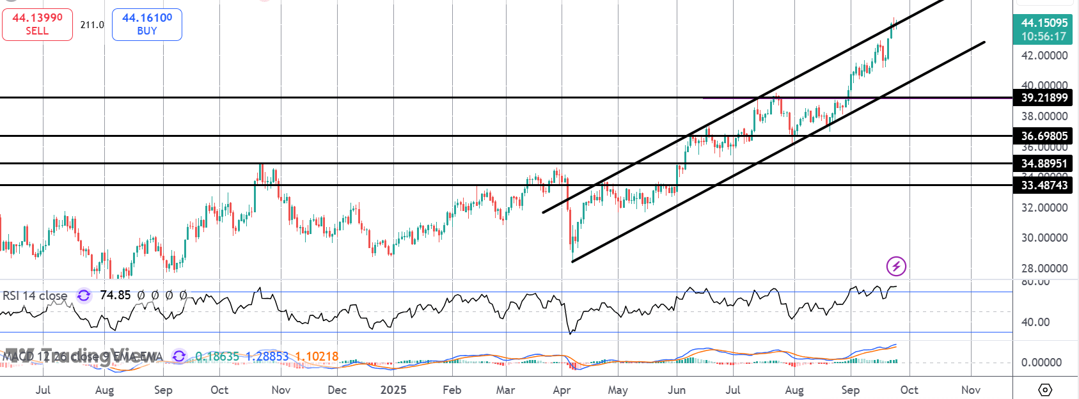The height and width of the screenshot is (399, 1079).
Task: Click the Jun label on the time axis
Action: (677, 390)
